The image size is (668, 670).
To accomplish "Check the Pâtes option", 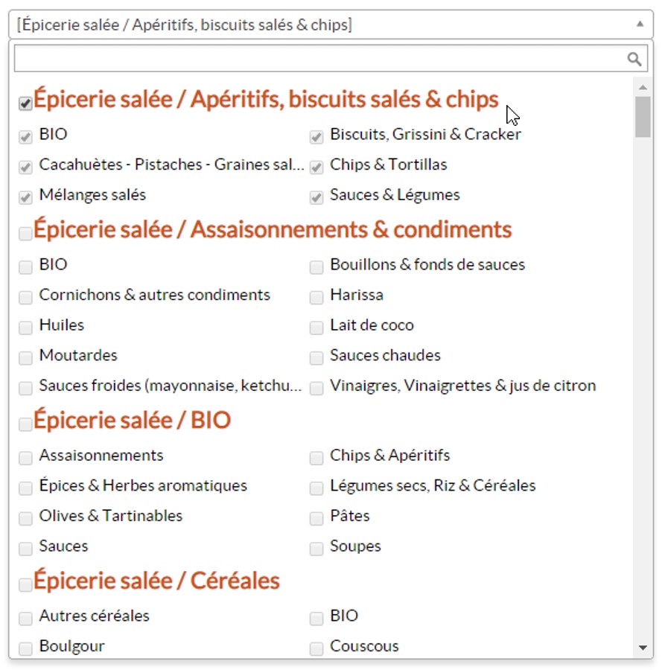I will click(x=316, y=518).
